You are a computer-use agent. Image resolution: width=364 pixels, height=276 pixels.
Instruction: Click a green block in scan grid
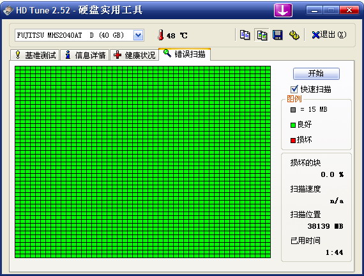(x=143, y=162)
